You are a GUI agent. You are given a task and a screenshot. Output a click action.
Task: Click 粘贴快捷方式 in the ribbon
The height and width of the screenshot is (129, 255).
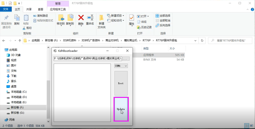[x=43, y=20]
